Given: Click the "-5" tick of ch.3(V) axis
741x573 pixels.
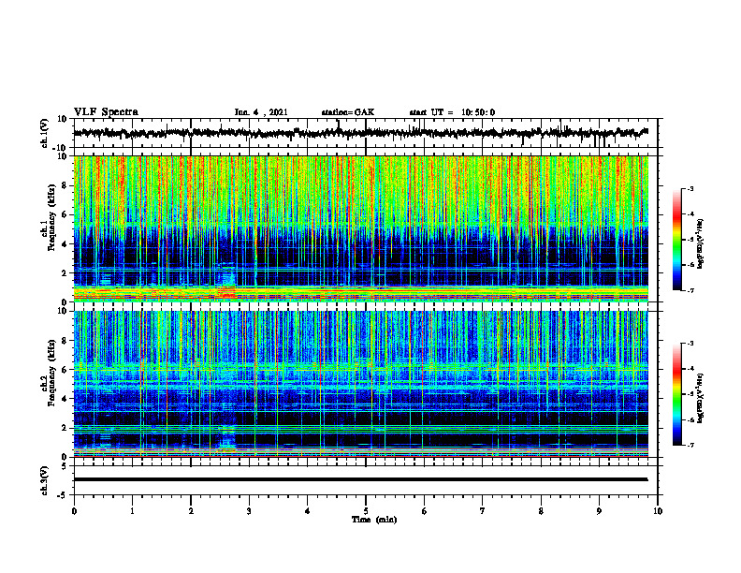Looking at the screenshot, I should pos(63,495).
